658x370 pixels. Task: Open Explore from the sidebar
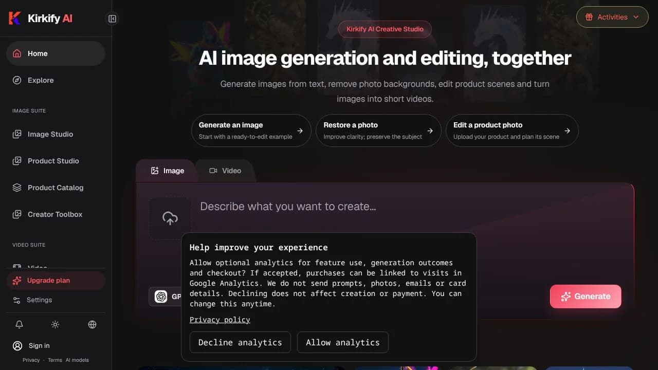pyautogui.click(x=56, y=80)
